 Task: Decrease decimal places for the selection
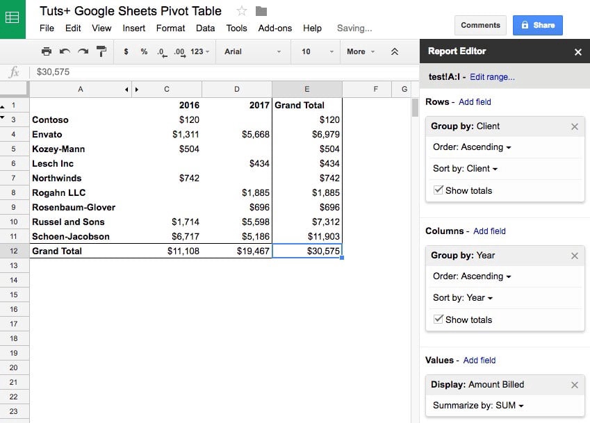[160, 51]
